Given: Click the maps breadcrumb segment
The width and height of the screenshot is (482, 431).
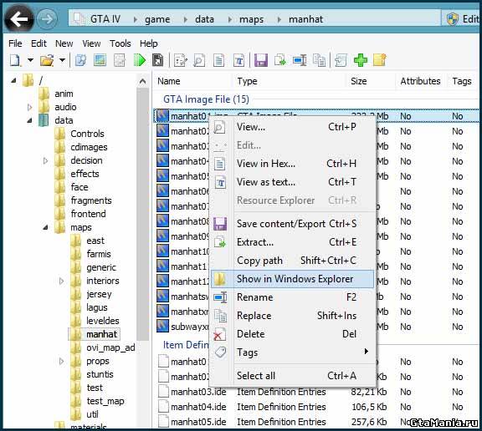Looking at the screenshot, I should click(251, 19).
